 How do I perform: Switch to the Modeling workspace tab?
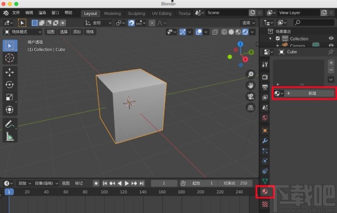[x=112, y=13]
